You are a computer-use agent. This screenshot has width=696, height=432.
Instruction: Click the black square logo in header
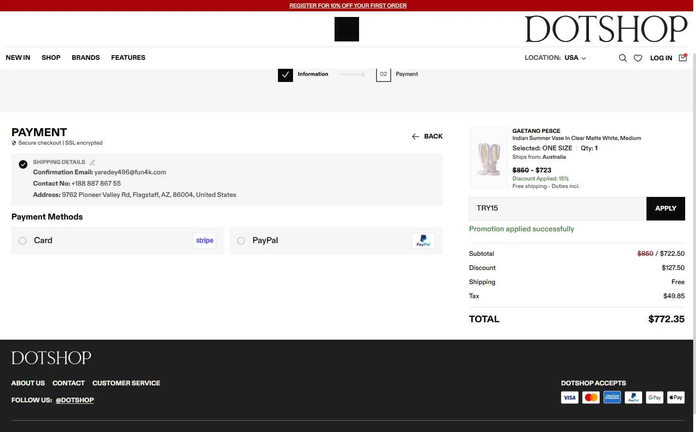(x=347, y=29)
